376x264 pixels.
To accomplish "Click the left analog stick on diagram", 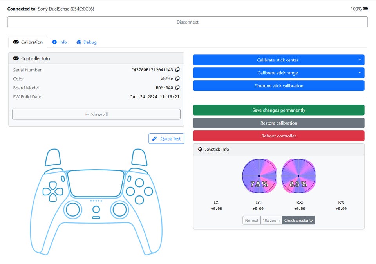I will pyautogui.click(x=73, y=209).
